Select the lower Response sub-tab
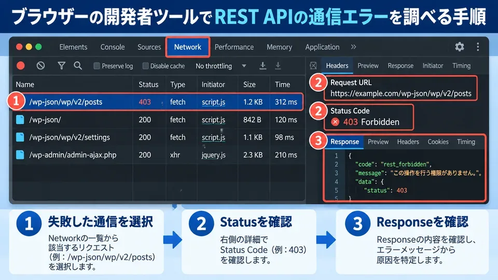Screen dimensions: 498x280 point(344,142)
